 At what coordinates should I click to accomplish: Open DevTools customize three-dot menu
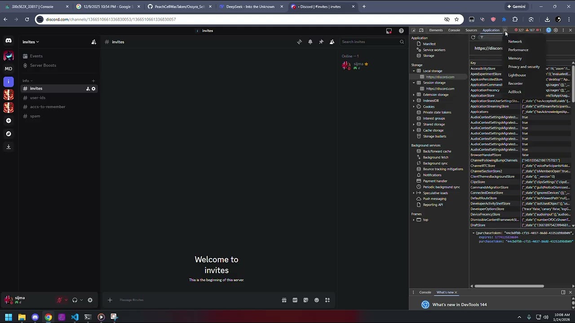coord(563,30)
